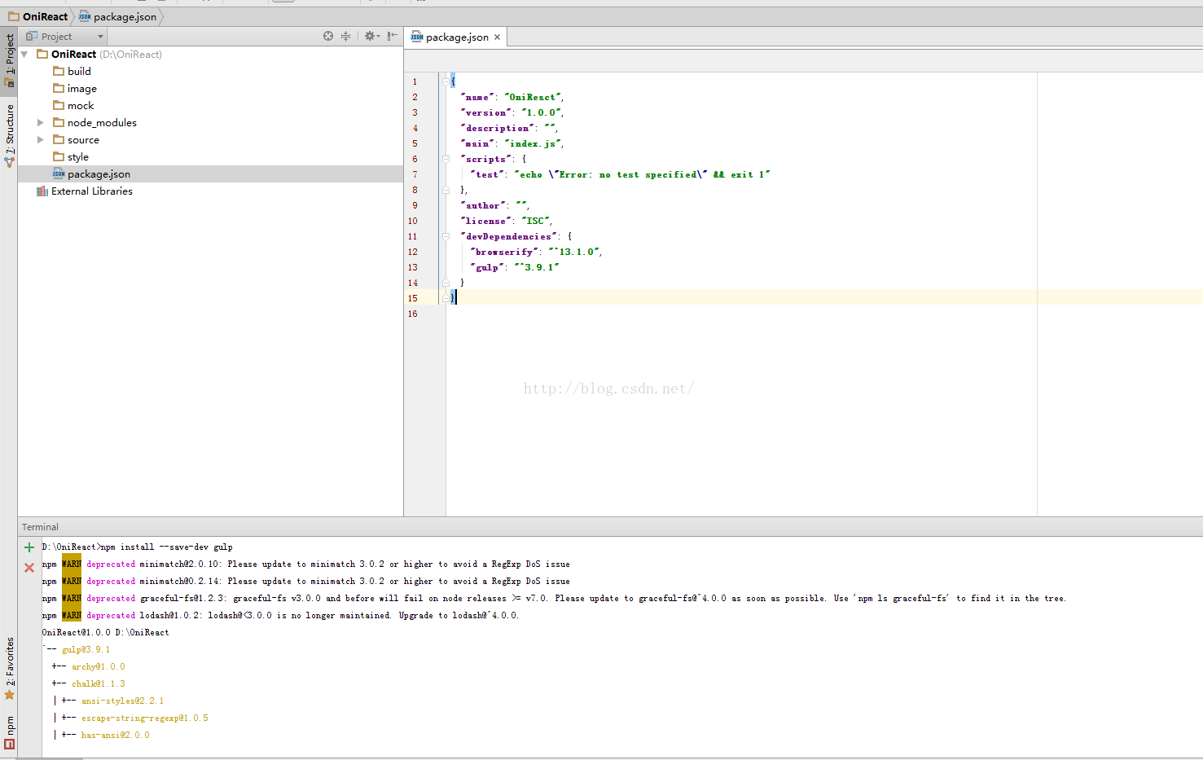
Task: Click package.json in the breadcrumb bar
Action: point(125,16)
